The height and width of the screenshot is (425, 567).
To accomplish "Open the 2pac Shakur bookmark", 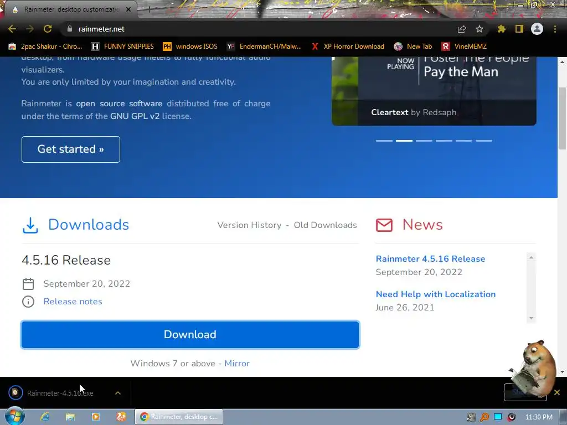I will pyautogui.click(x=45, y=46).
